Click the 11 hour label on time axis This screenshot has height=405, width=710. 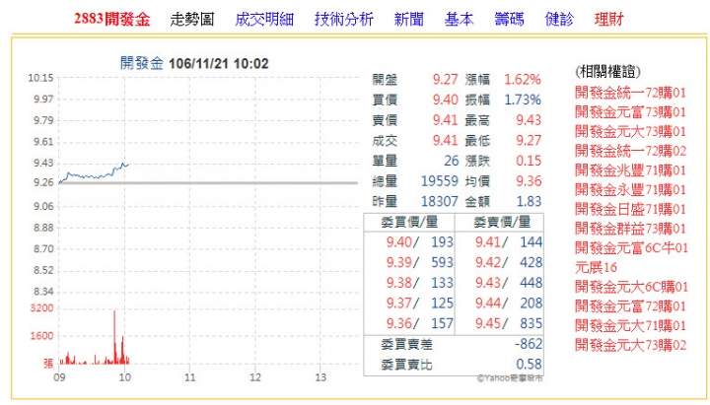189,377
